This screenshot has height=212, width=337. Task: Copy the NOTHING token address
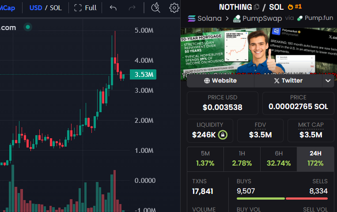tap(257, 7)
